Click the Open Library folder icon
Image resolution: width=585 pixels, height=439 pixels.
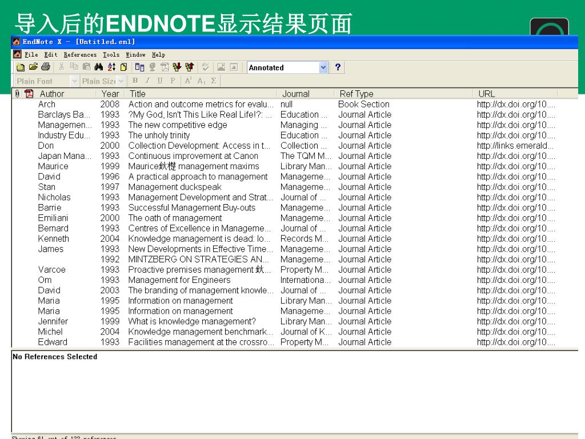(33, 67)
